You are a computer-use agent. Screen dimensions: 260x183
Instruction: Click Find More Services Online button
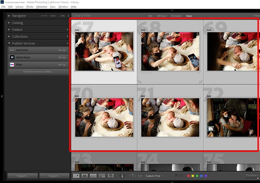click(38, 72)
